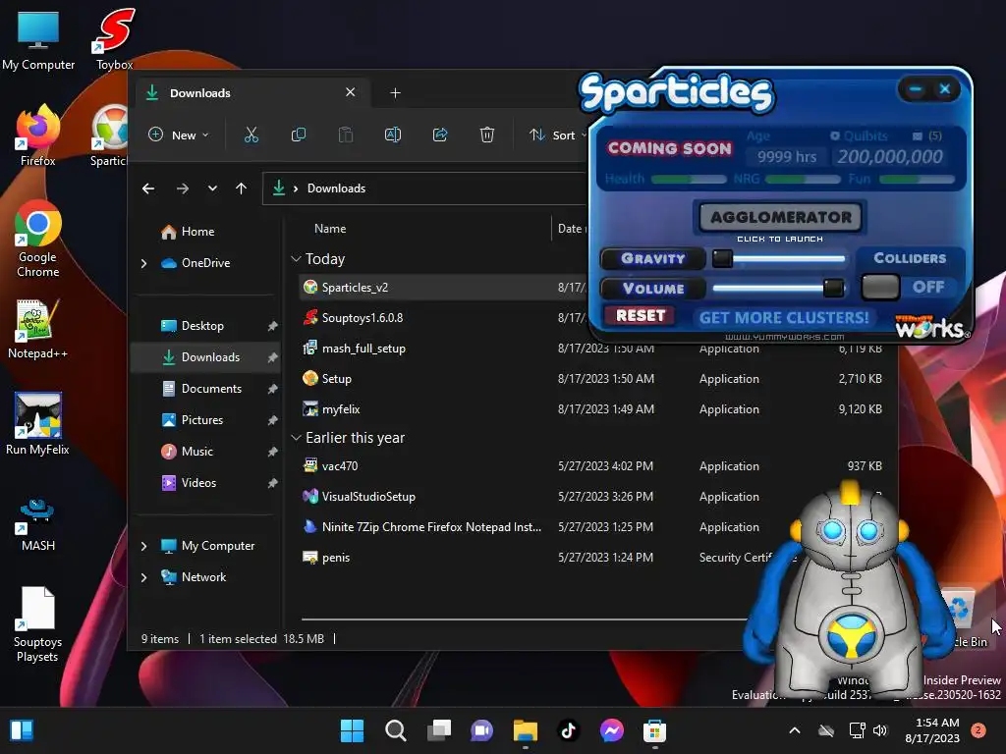The width and height of the screenshot is (1006, 754).
Task: Toggle Colliders switch in Sparticles
Action: 880,287
